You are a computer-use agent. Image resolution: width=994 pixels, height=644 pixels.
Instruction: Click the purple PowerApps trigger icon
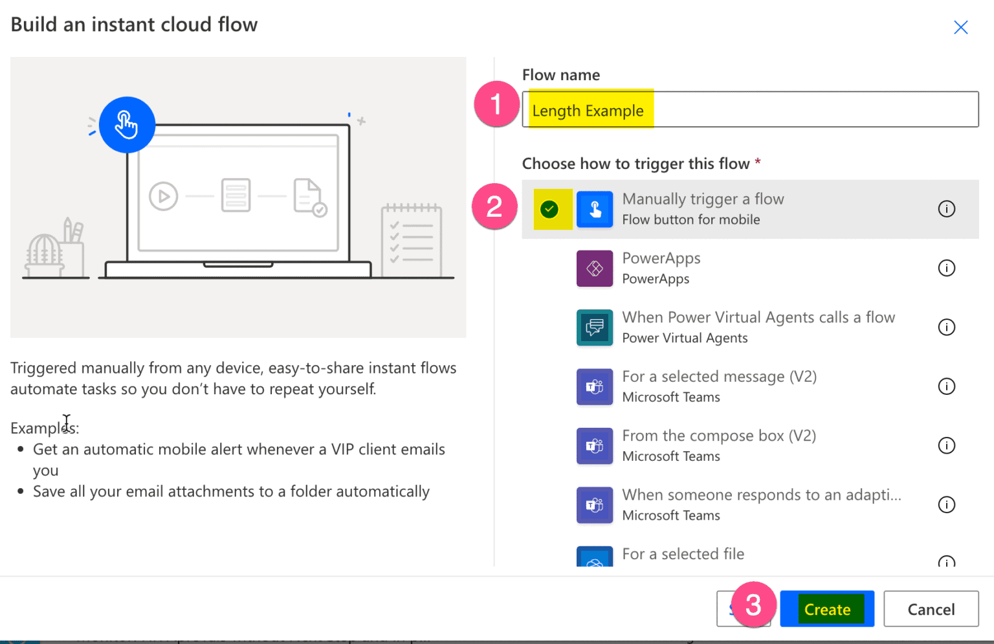pos(594,268)
